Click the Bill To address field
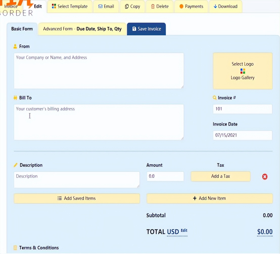The width and height of the screenshot is (280, 254). click(99, 122)
